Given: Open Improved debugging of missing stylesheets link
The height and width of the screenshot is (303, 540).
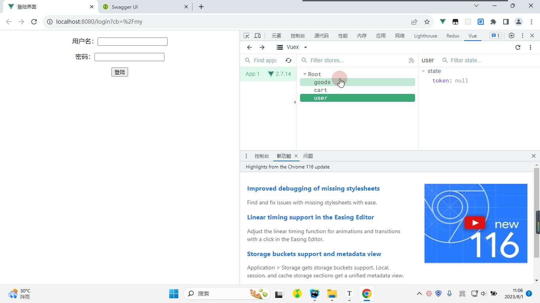Looking at the screenshot, I should 313,189.
